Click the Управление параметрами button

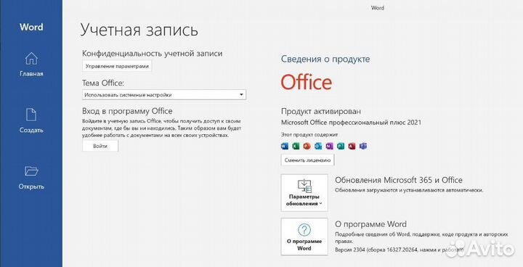click(x=117, y=66)
